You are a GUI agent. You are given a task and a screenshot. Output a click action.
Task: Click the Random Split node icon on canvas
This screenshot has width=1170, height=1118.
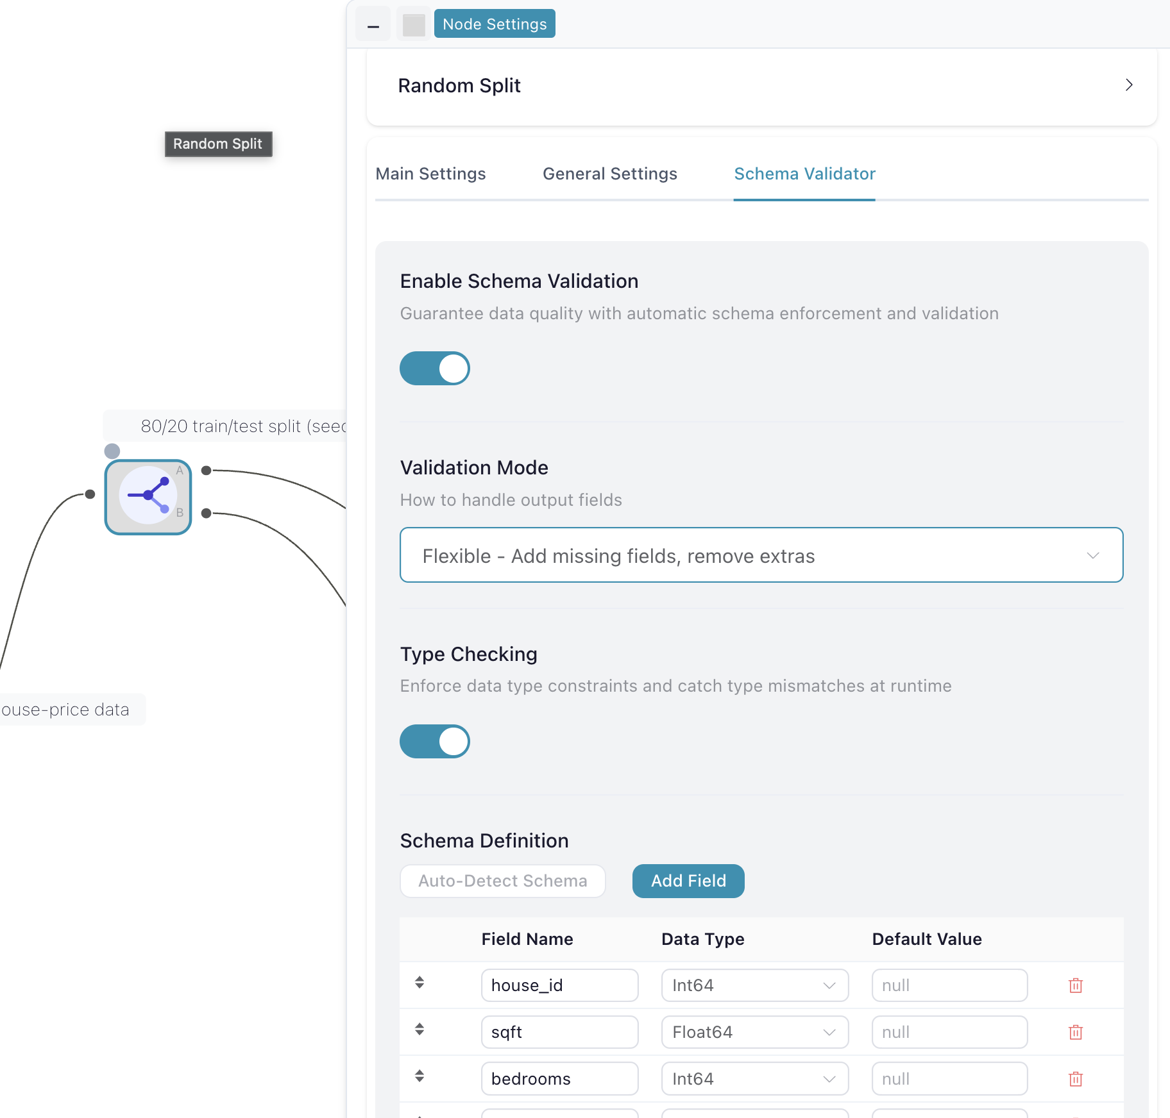[148, 497]
